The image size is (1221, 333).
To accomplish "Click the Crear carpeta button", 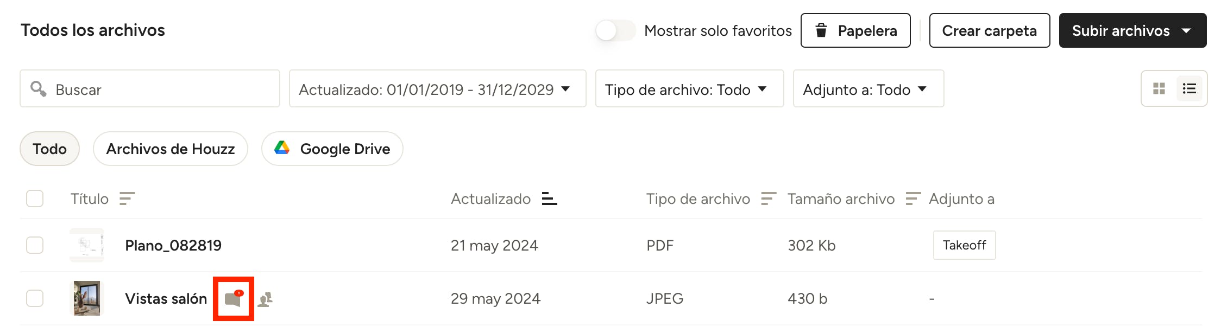I will [x=989, y=30].
